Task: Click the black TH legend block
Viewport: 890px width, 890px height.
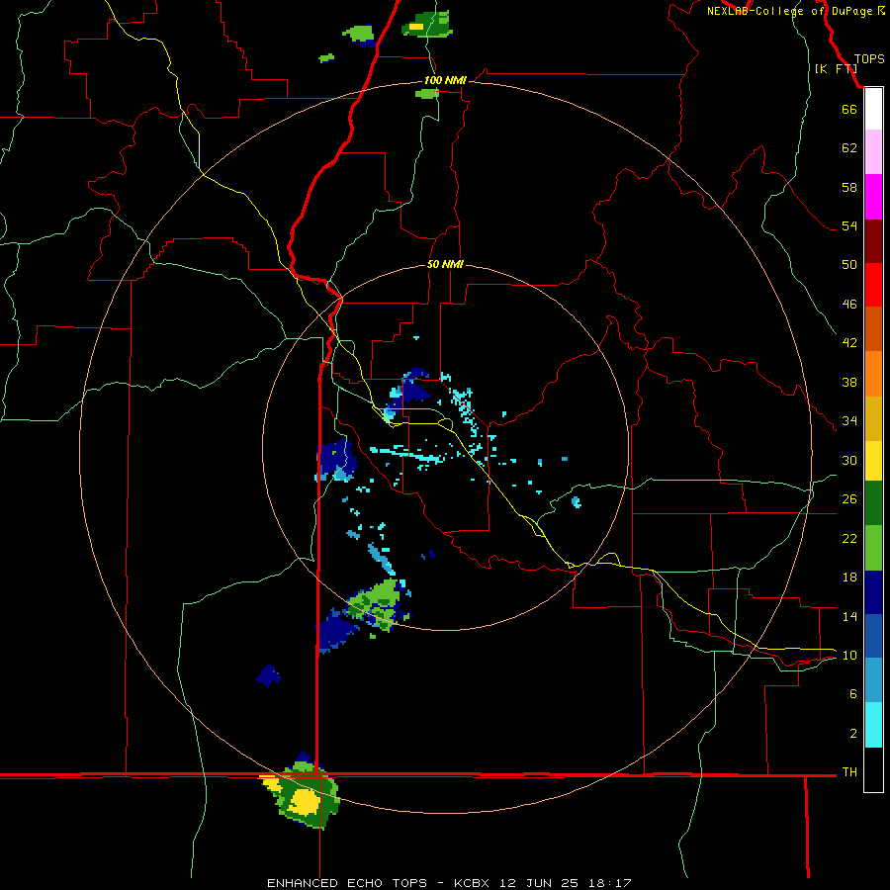Action: [x=873, y=769]
